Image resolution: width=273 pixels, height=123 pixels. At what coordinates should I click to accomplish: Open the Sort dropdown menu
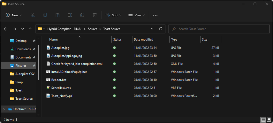click(x=114, y=15)
